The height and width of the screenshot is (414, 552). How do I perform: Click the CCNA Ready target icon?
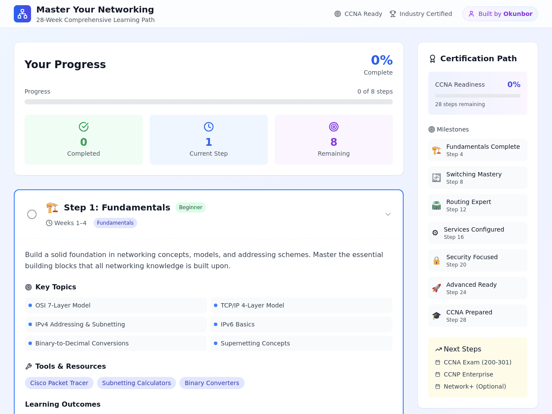point(338,14)
